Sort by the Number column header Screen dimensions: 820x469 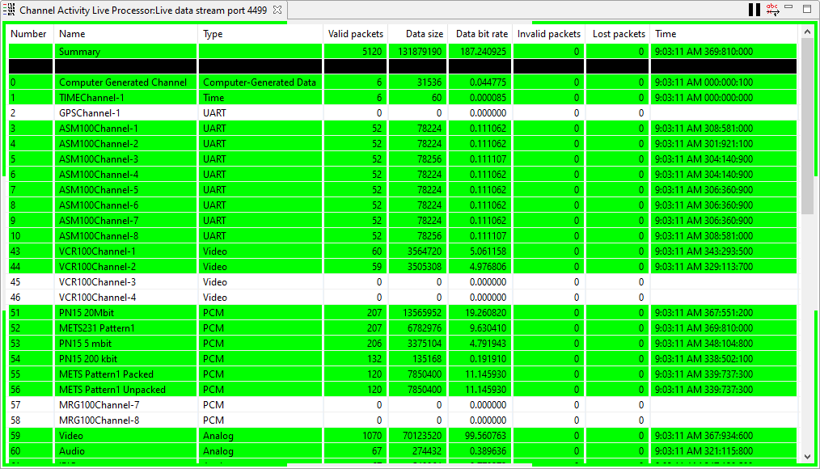tap(29, 34)
